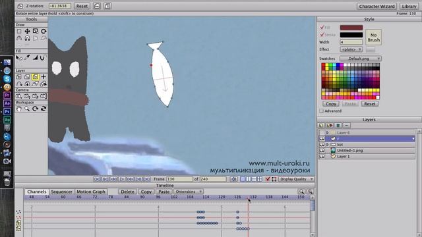
Task: Expand the kot bone layer
Action: (328, 145)
